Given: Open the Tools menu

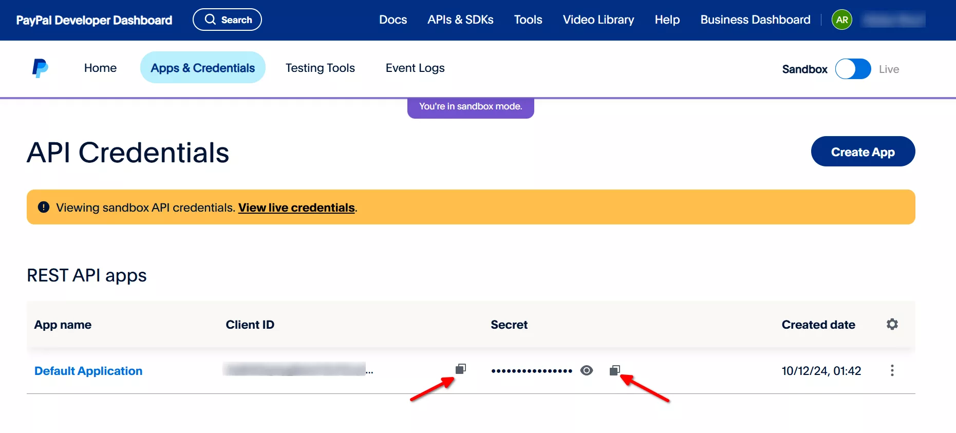Looking at the screenshot, I should (x=528, y=20).
